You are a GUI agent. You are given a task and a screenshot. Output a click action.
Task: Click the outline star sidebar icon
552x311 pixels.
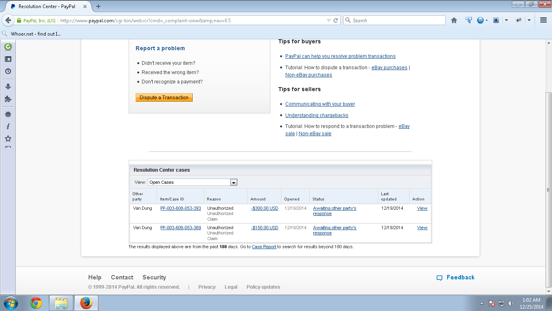tap(8, 138)
